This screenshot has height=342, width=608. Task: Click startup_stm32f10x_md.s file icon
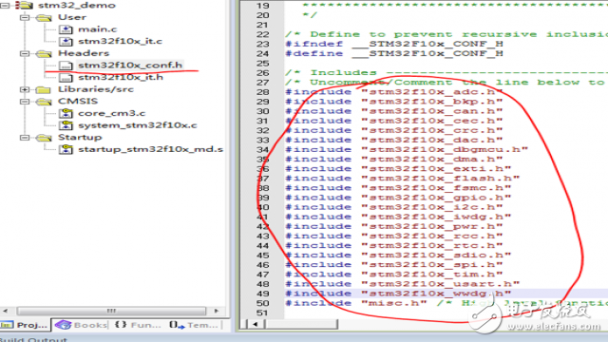tap(66, 149)
